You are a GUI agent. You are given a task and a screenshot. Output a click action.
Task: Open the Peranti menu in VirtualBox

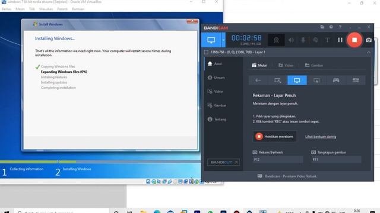[x=62, y=9]
